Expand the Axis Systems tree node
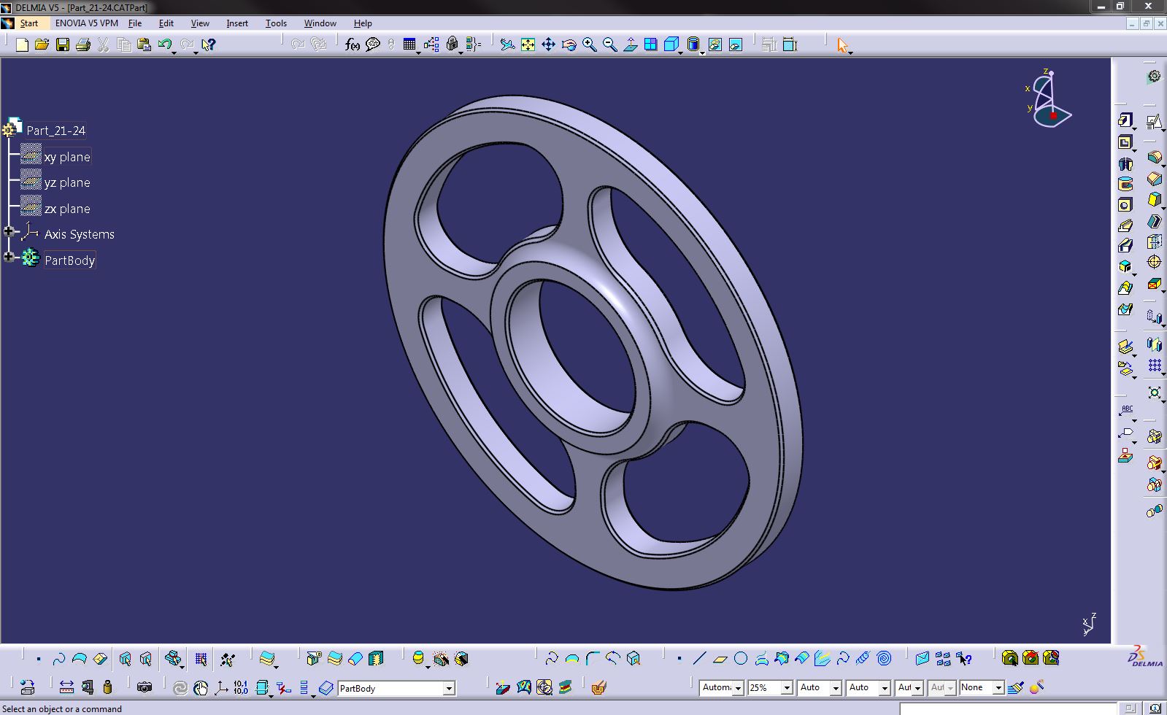The width and height of the screenshot is (1167, 715). [9, 231]
